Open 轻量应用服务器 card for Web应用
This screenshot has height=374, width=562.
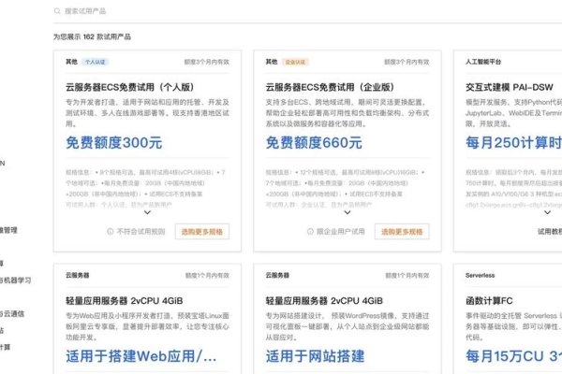coord(124,301)
